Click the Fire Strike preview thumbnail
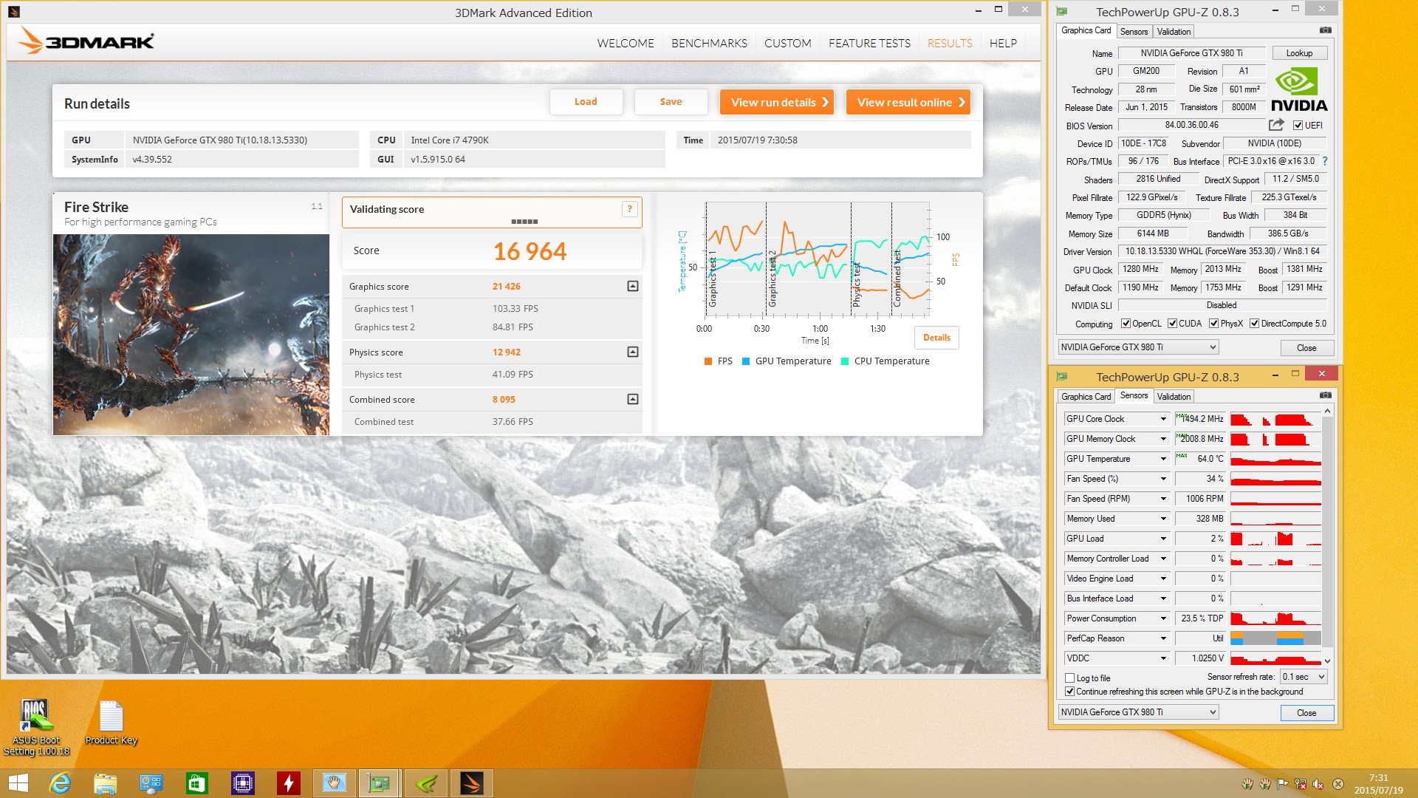This screenshot has width=1418, height=798. 191,335
